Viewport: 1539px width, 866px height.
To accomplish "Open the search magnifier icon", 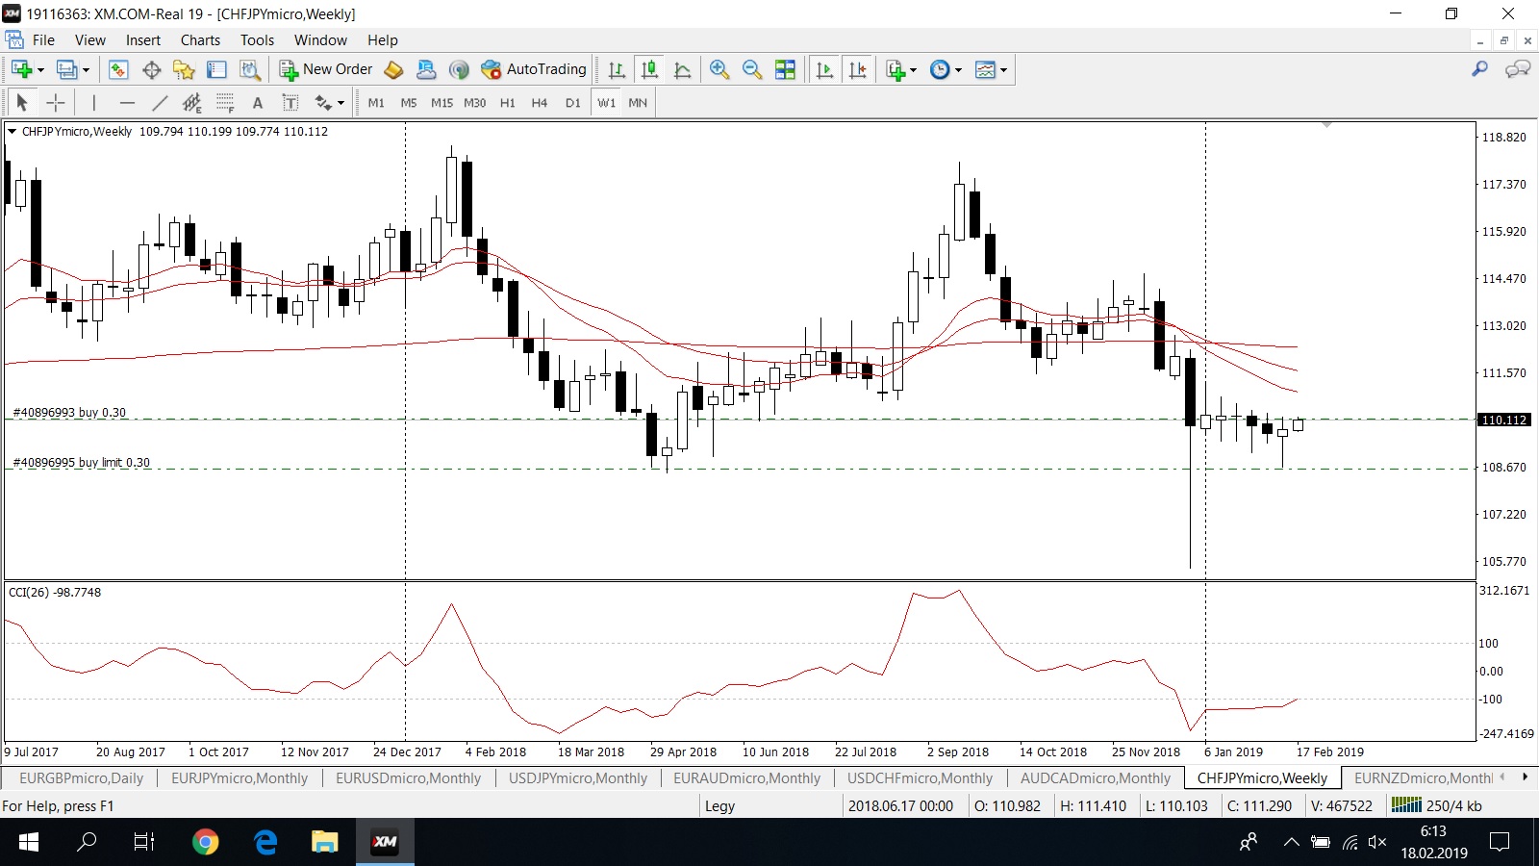I will point(1479,69).
